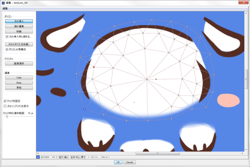Viewport: 250px width, 167px height.
Task: Open 画像選択 image selection
Action: (x=19, y=64)
